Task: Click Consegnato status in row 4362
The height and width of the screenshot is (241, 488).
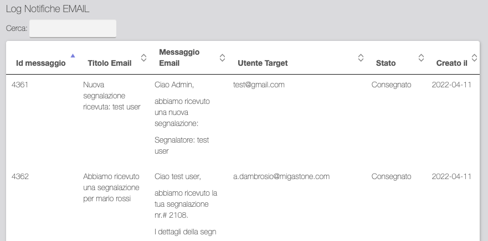Action: point(391,177)
